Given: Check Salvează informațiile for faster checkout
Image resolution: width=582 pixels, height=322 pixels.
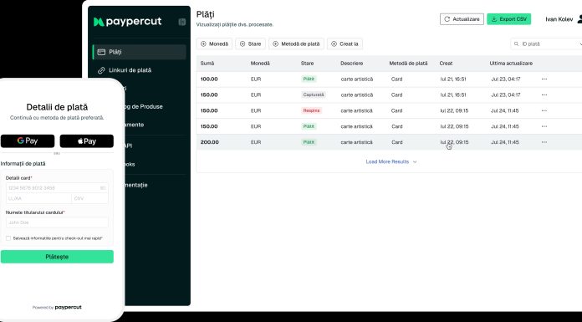Looking at the screenshot, I should pyautogui.click(x=8, y=238).
